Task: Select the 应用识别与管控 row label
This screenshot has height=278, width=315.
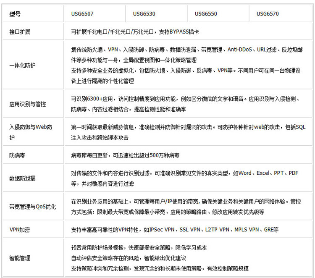Action: (28, 104)
